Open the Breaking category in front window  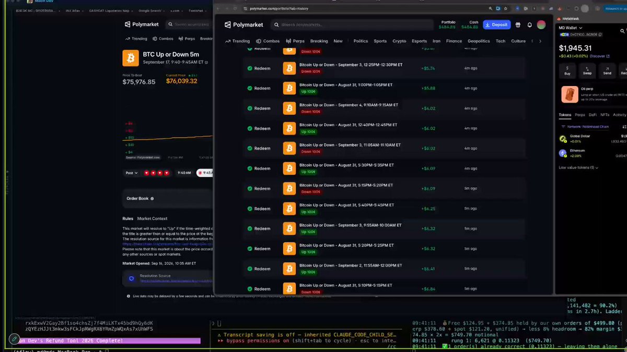[319, 41]
